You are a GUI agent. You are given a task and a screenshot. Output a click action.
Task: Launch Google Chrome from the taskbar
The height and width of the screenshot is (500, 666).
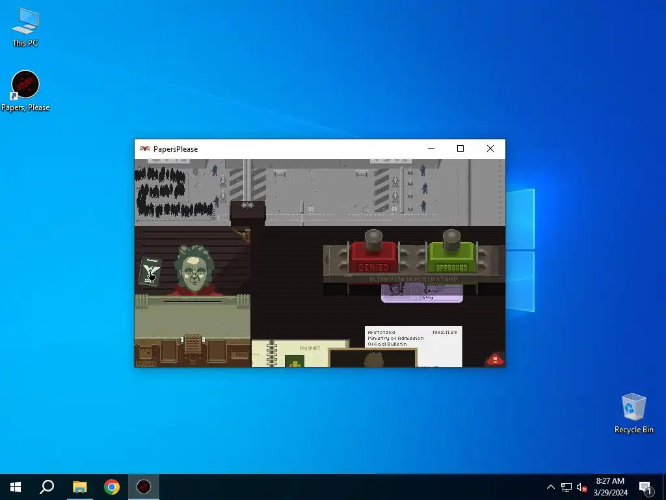click(x=112, y=487)
